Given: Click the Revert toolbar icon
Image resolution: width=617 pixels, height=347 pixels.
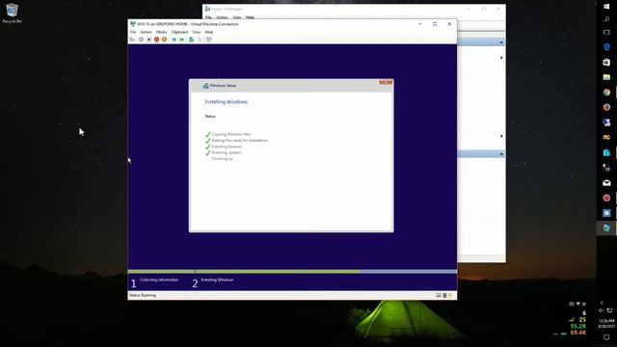Looking at the screenshot, I should 200,40.
